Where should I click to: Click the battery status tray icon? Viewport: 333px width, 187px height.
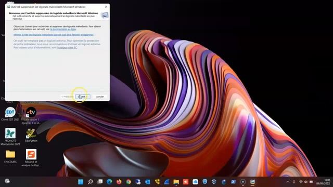click(311, 182)
